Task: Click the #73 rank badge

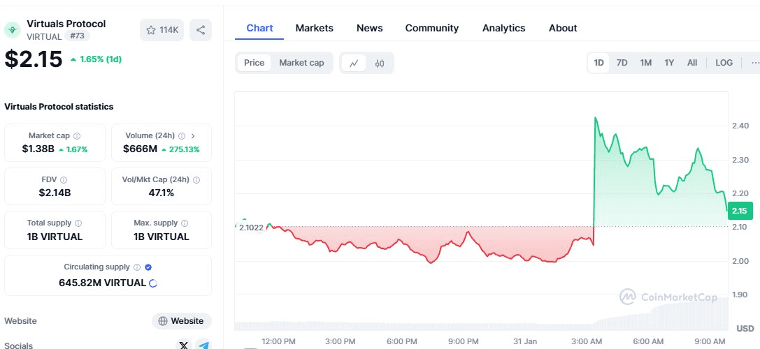Action: click(x=77, y=36)
